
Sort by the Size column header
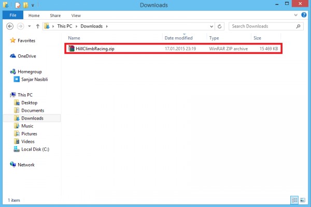tap(257, 38)
